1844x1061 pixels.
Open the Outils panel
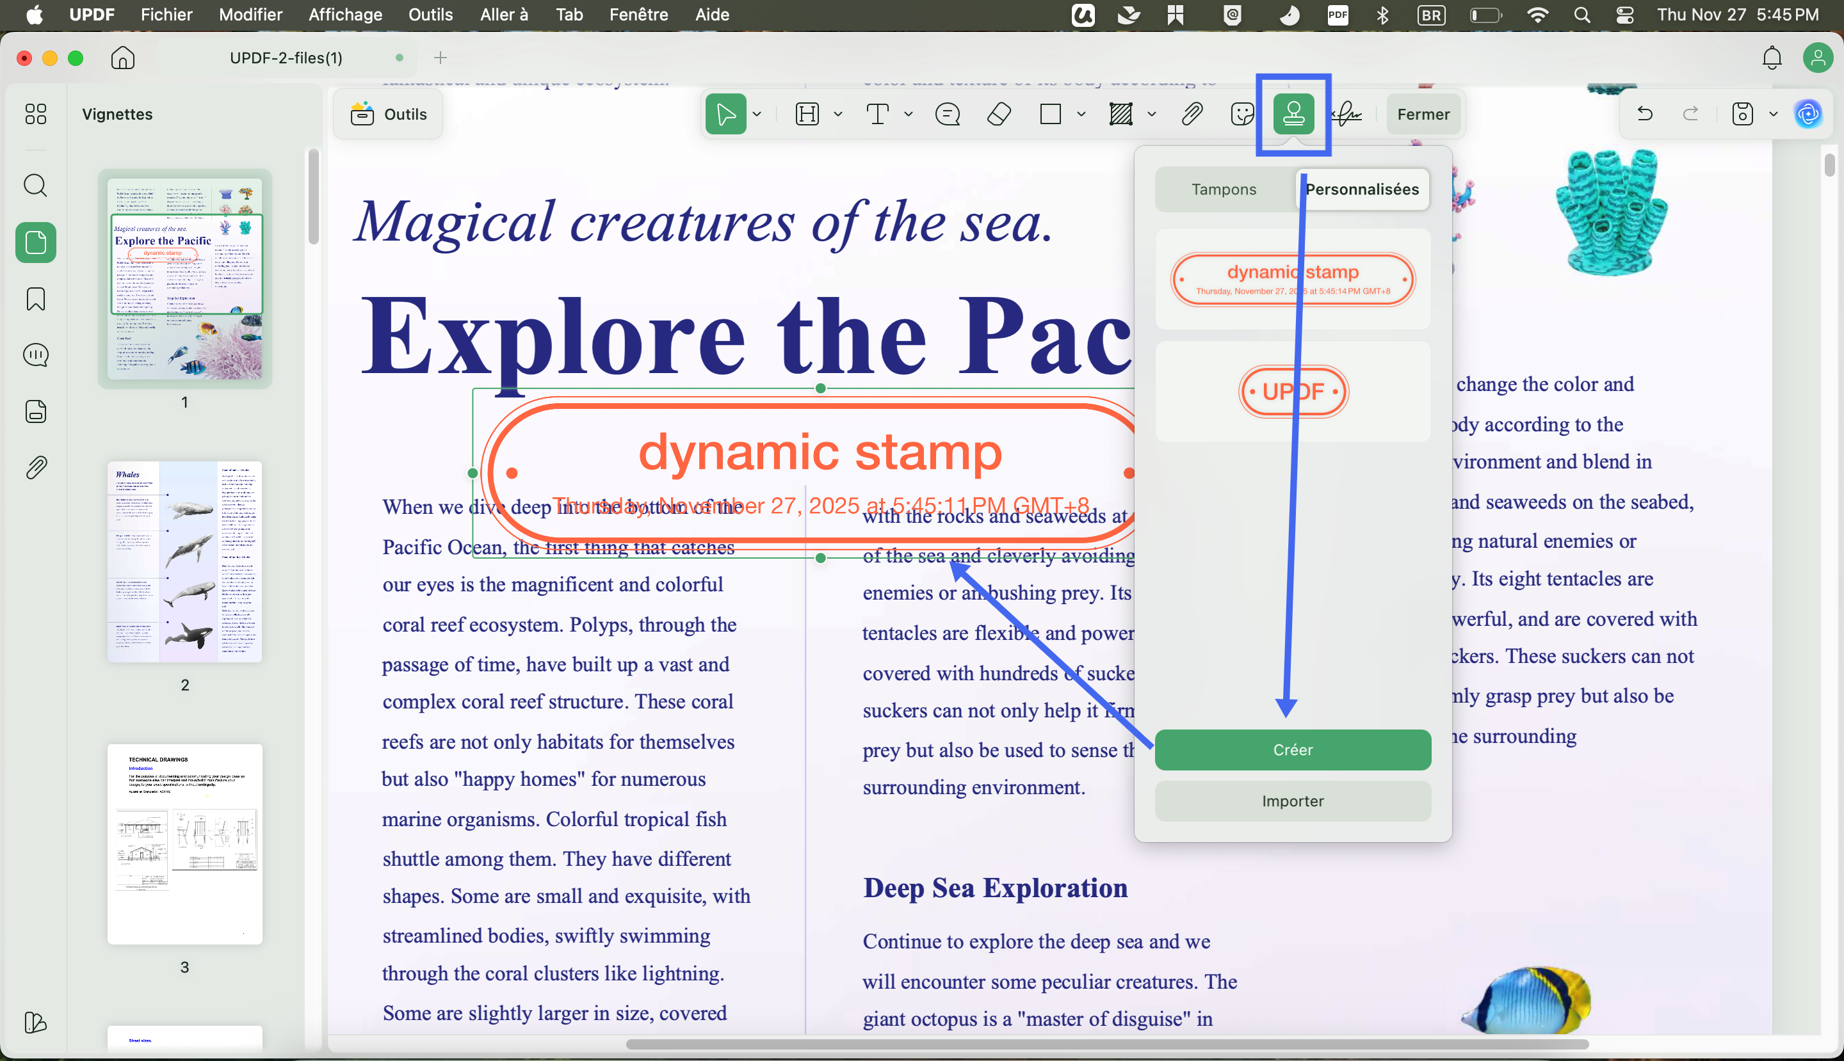coord(387,114)
